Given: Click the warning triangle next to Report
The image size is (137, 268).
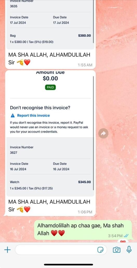Looking at the screenshot, I should click(12, 116).
